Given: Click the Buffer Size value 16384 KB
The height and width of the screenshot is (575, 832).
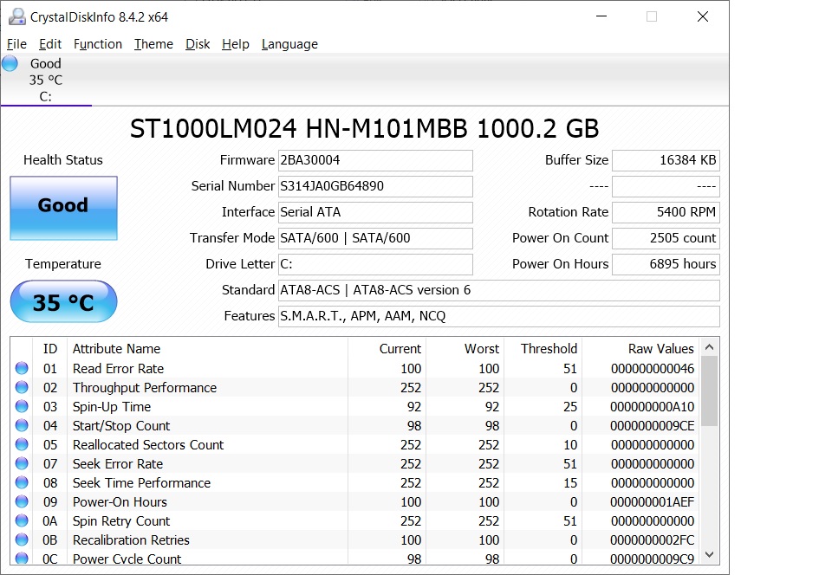Looking at the screenshot, I should pyautogui.click(x=666, y=160).
